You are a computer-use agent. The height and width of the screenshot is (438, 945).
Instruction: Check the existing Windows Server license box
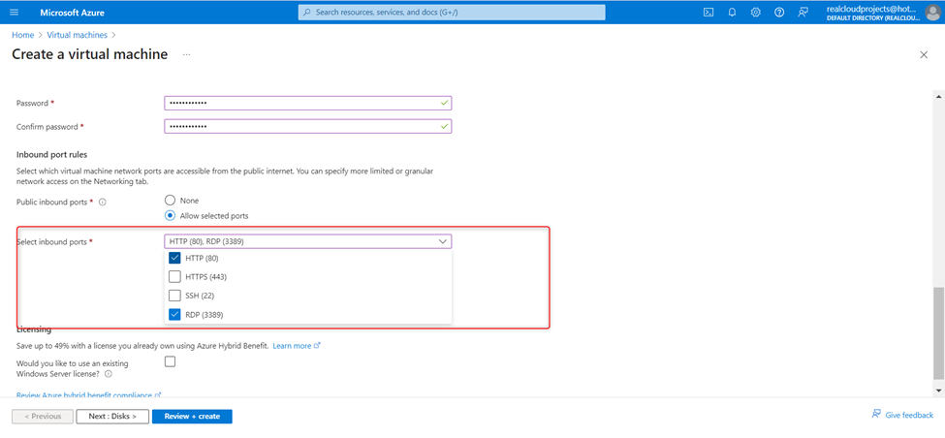point(170,361)
